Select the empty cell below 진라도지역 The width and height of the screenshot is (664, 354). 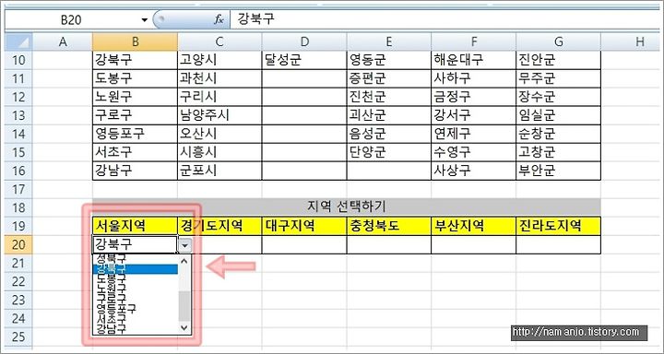559,244
